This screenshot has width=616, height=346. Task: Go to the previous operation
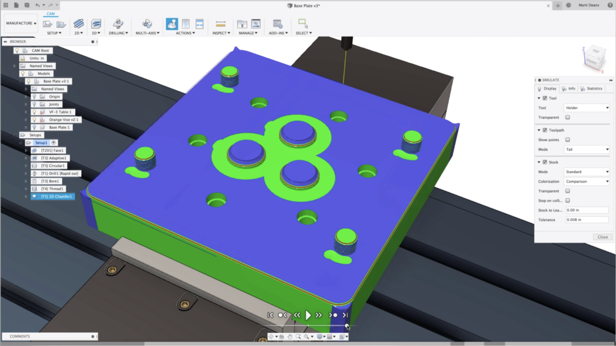(283, 315)
